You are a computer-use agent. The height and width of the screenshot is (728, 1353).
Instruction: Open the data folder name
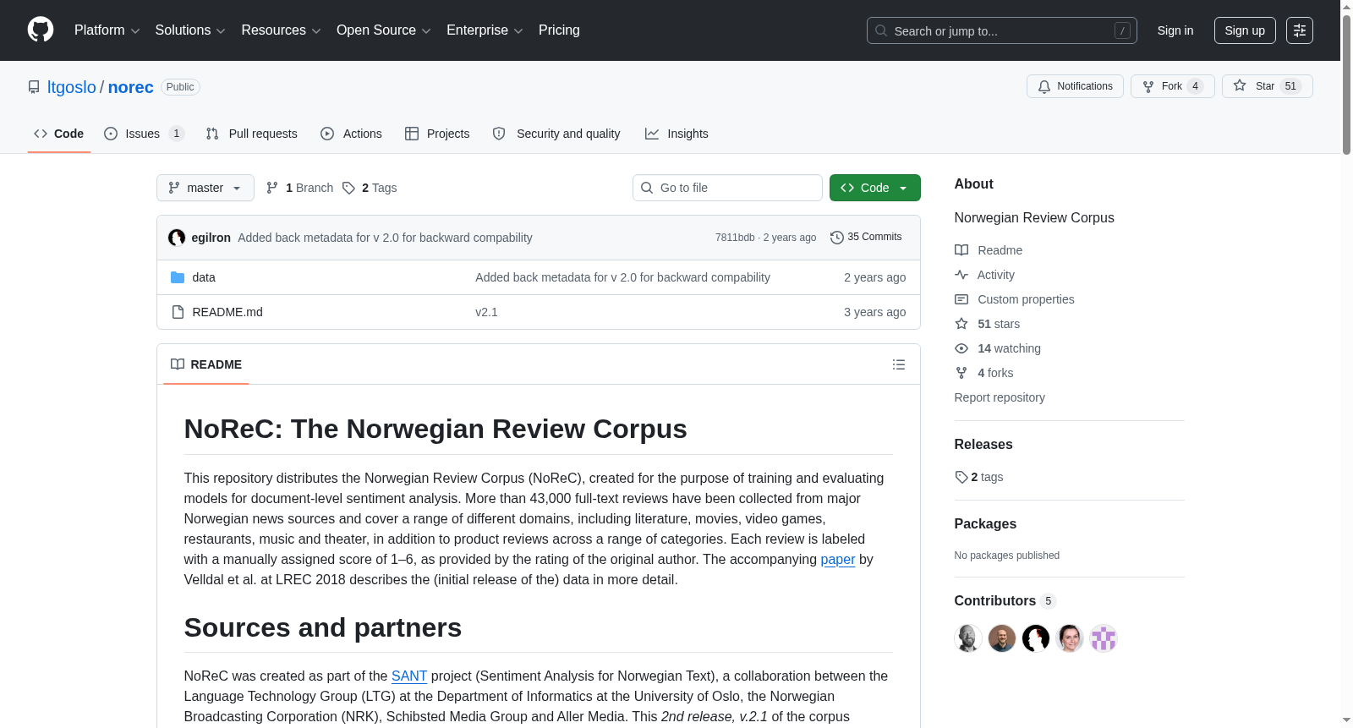pos(204,277)
